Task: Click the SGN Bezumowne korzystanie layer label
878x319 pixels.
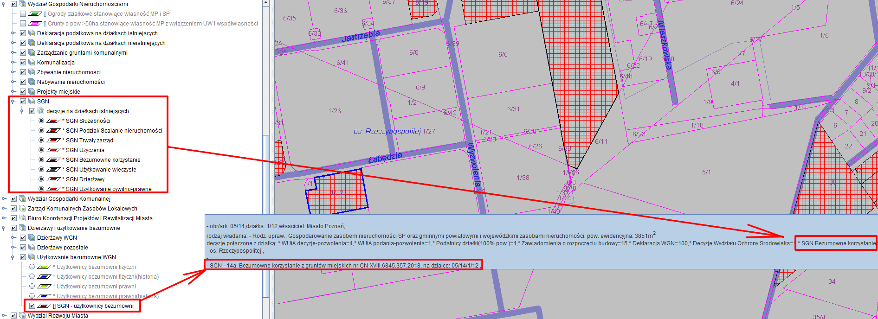Action: pyautogui.click(x=103, y=160)
